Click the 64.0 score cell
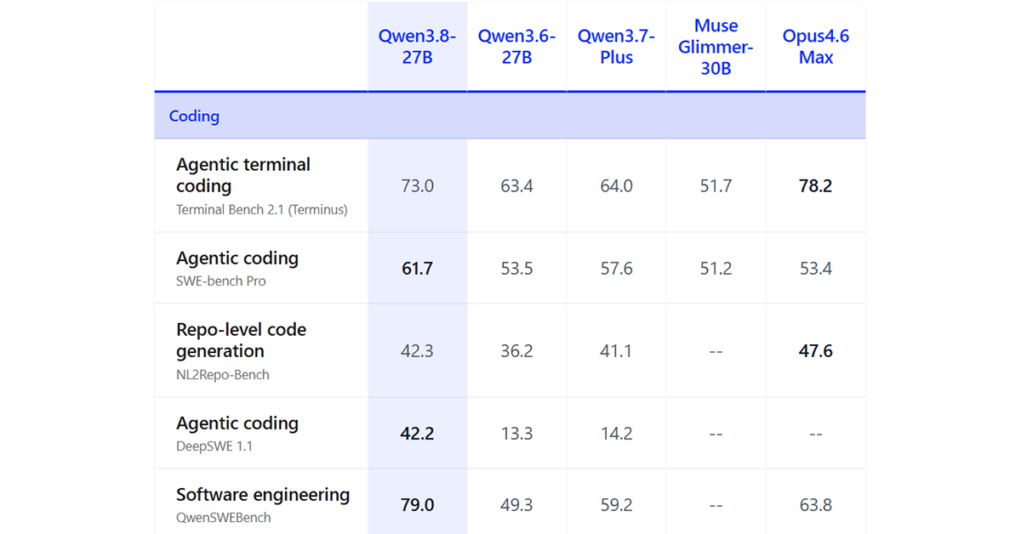 (x=616, y=185)
